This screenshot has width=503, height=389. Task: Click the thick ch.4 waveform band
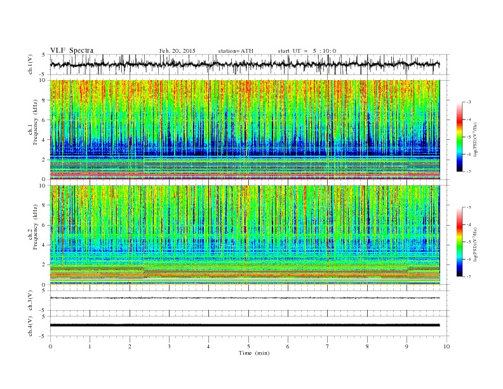[245, 325]
